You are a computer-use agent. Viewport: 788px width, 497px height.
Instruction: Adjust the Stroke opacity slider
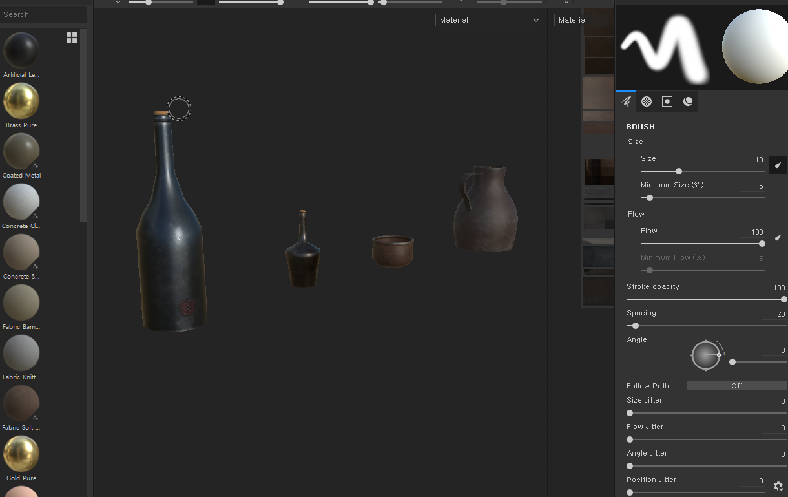(707, 299)
